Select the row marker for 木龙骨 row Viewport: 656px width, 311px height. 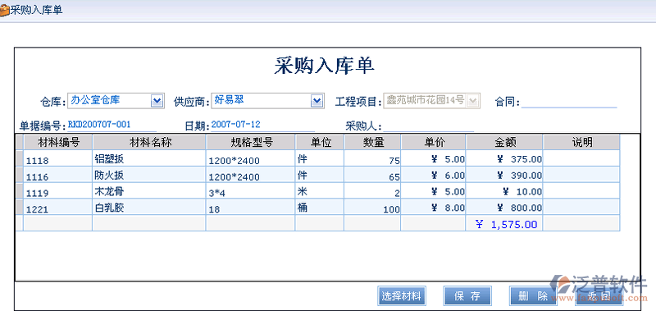coord(19,191)
